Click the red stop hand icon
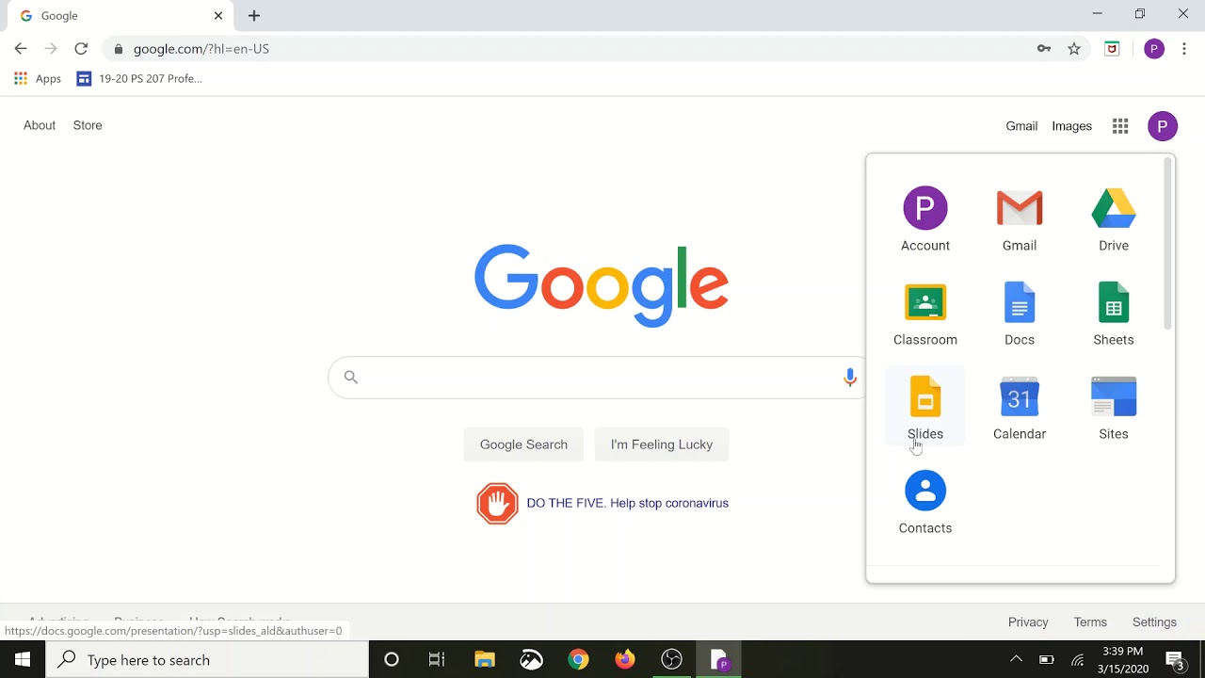Screen dimensions: 1205x678 pyautogui.click(x=497, y=504)
